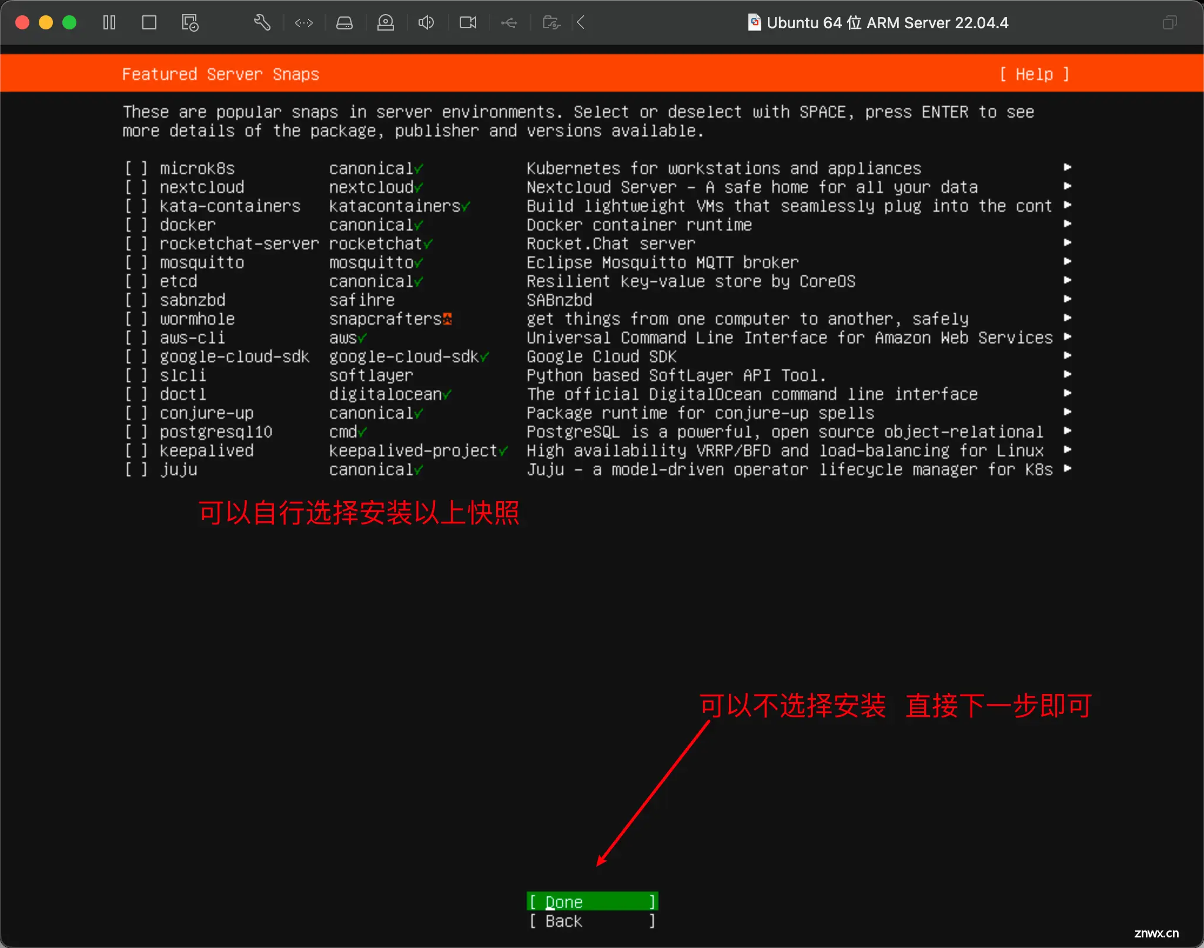Expand details arrow for docker row
This screenshot has width=1204, height=948.
pyautogui.click(x=1068, y=223)
